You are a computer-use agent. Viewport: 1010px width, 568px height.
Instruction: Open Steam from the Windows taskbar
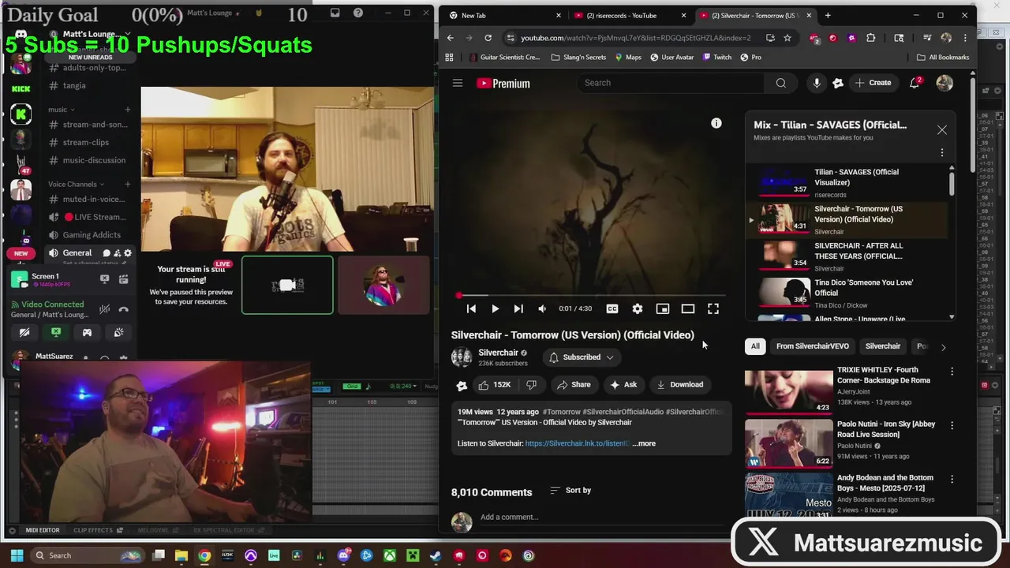click(436, 555)
